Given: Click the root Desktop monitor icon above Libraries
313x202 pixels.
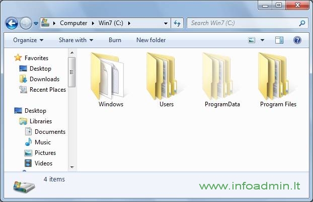Looking at the screenshot, I should tap(18, 111).
